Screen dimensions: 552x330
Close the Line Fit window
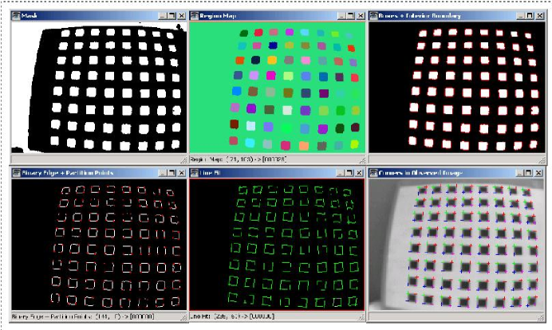pyautogui.click(x=359, y=173)
